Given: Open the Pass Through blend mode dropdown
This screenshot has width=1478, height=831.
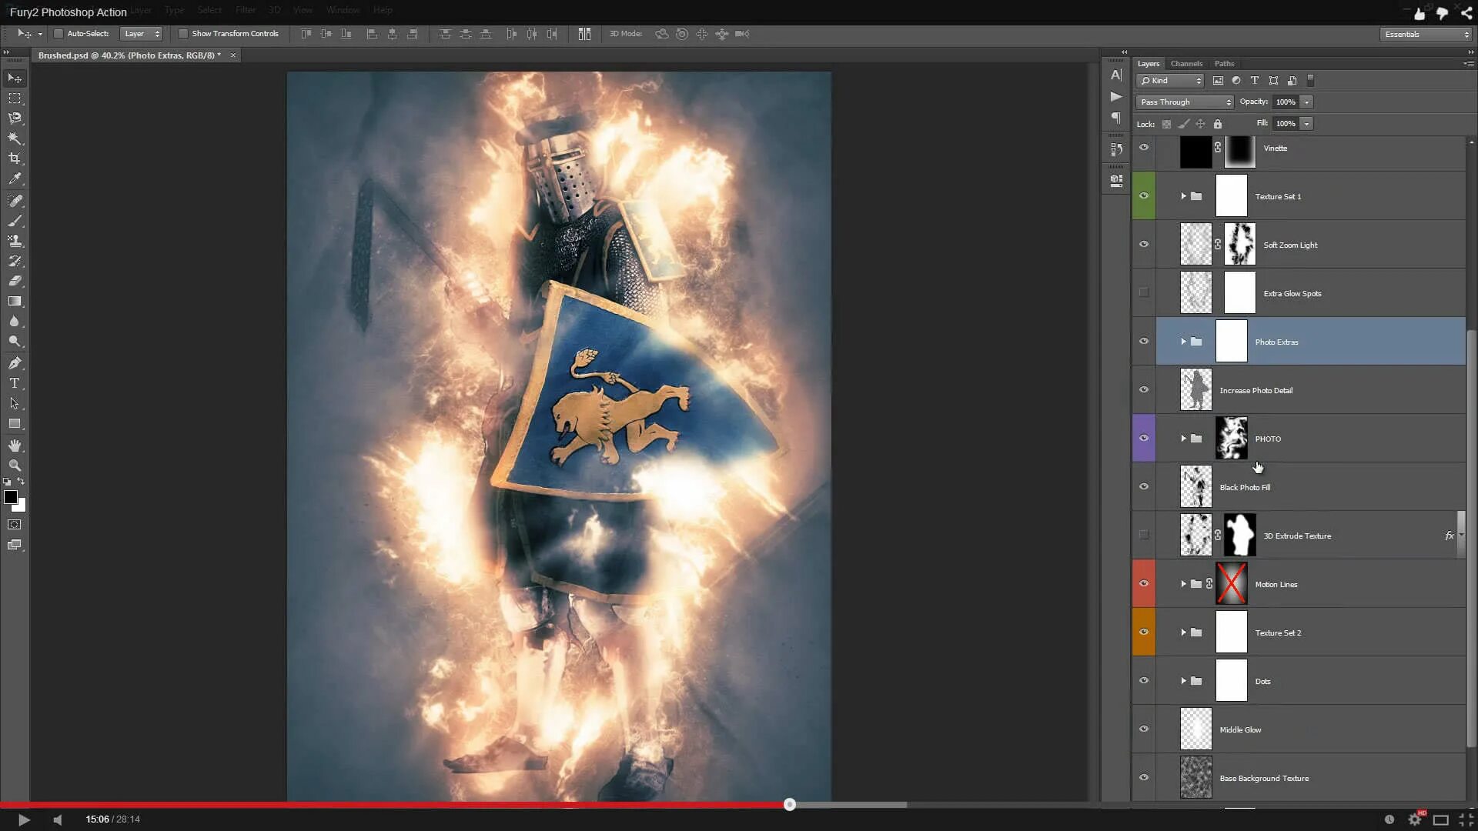Looking at the screenshot, I should (1185, 102).
